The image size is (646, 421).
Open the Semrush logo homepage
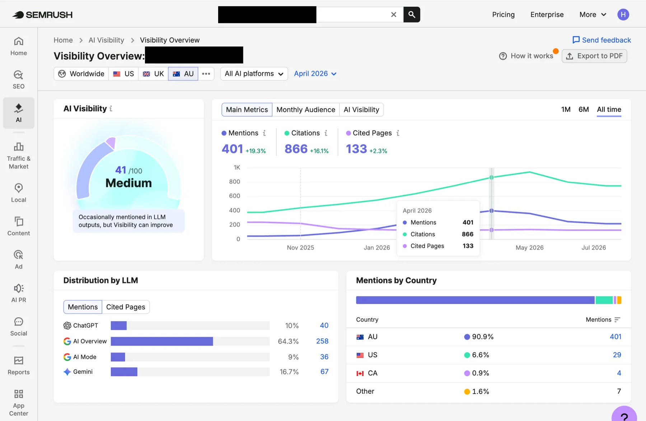[42, 15]
